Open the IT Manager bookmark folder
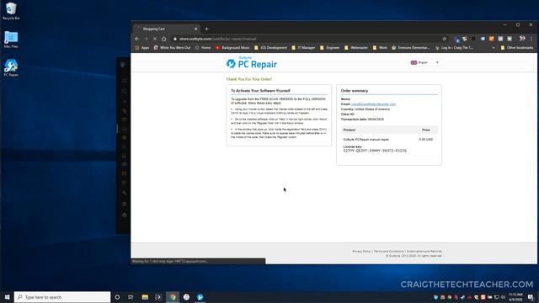The image size is (539, 303). coord(303,48)
